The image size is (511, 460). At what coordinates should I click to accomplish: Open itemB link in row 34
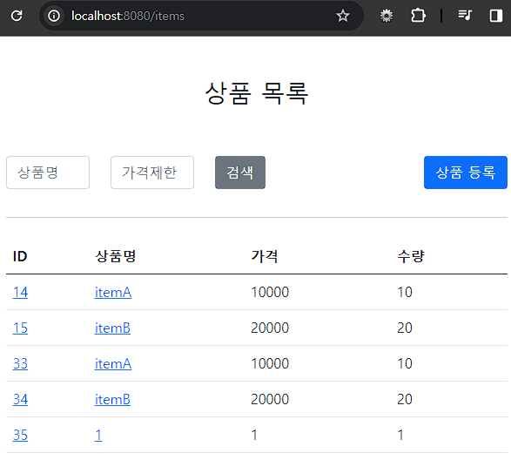pyautogui.click(x=112, y=399)
